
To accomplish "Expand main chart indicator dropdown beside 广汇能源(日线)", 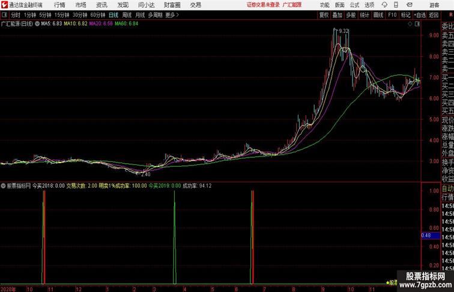I will [37, 24].
